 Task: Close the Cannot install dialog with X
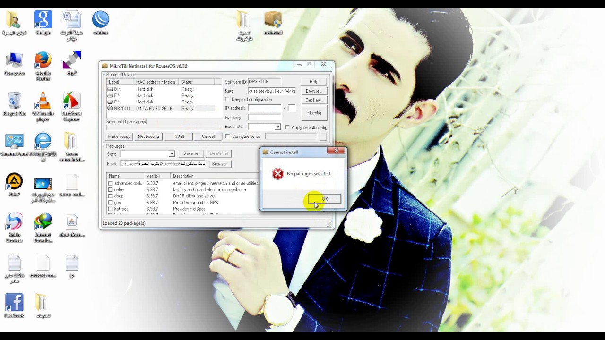pyautogui.click(x=336, y=151)
